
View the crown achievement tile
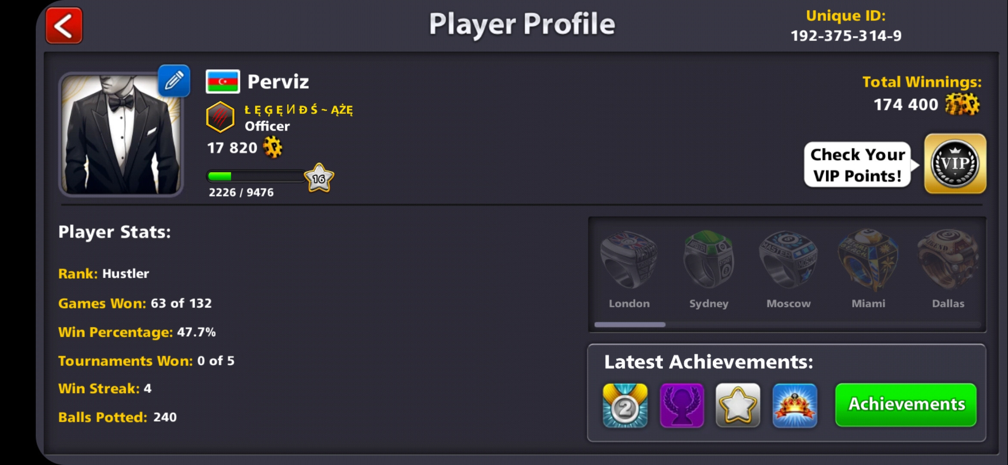coord(795,405)
